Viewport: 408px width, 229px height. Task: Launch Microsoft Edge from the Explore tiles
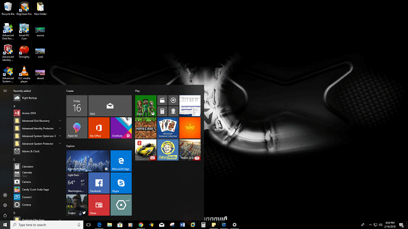click(121, 161)
